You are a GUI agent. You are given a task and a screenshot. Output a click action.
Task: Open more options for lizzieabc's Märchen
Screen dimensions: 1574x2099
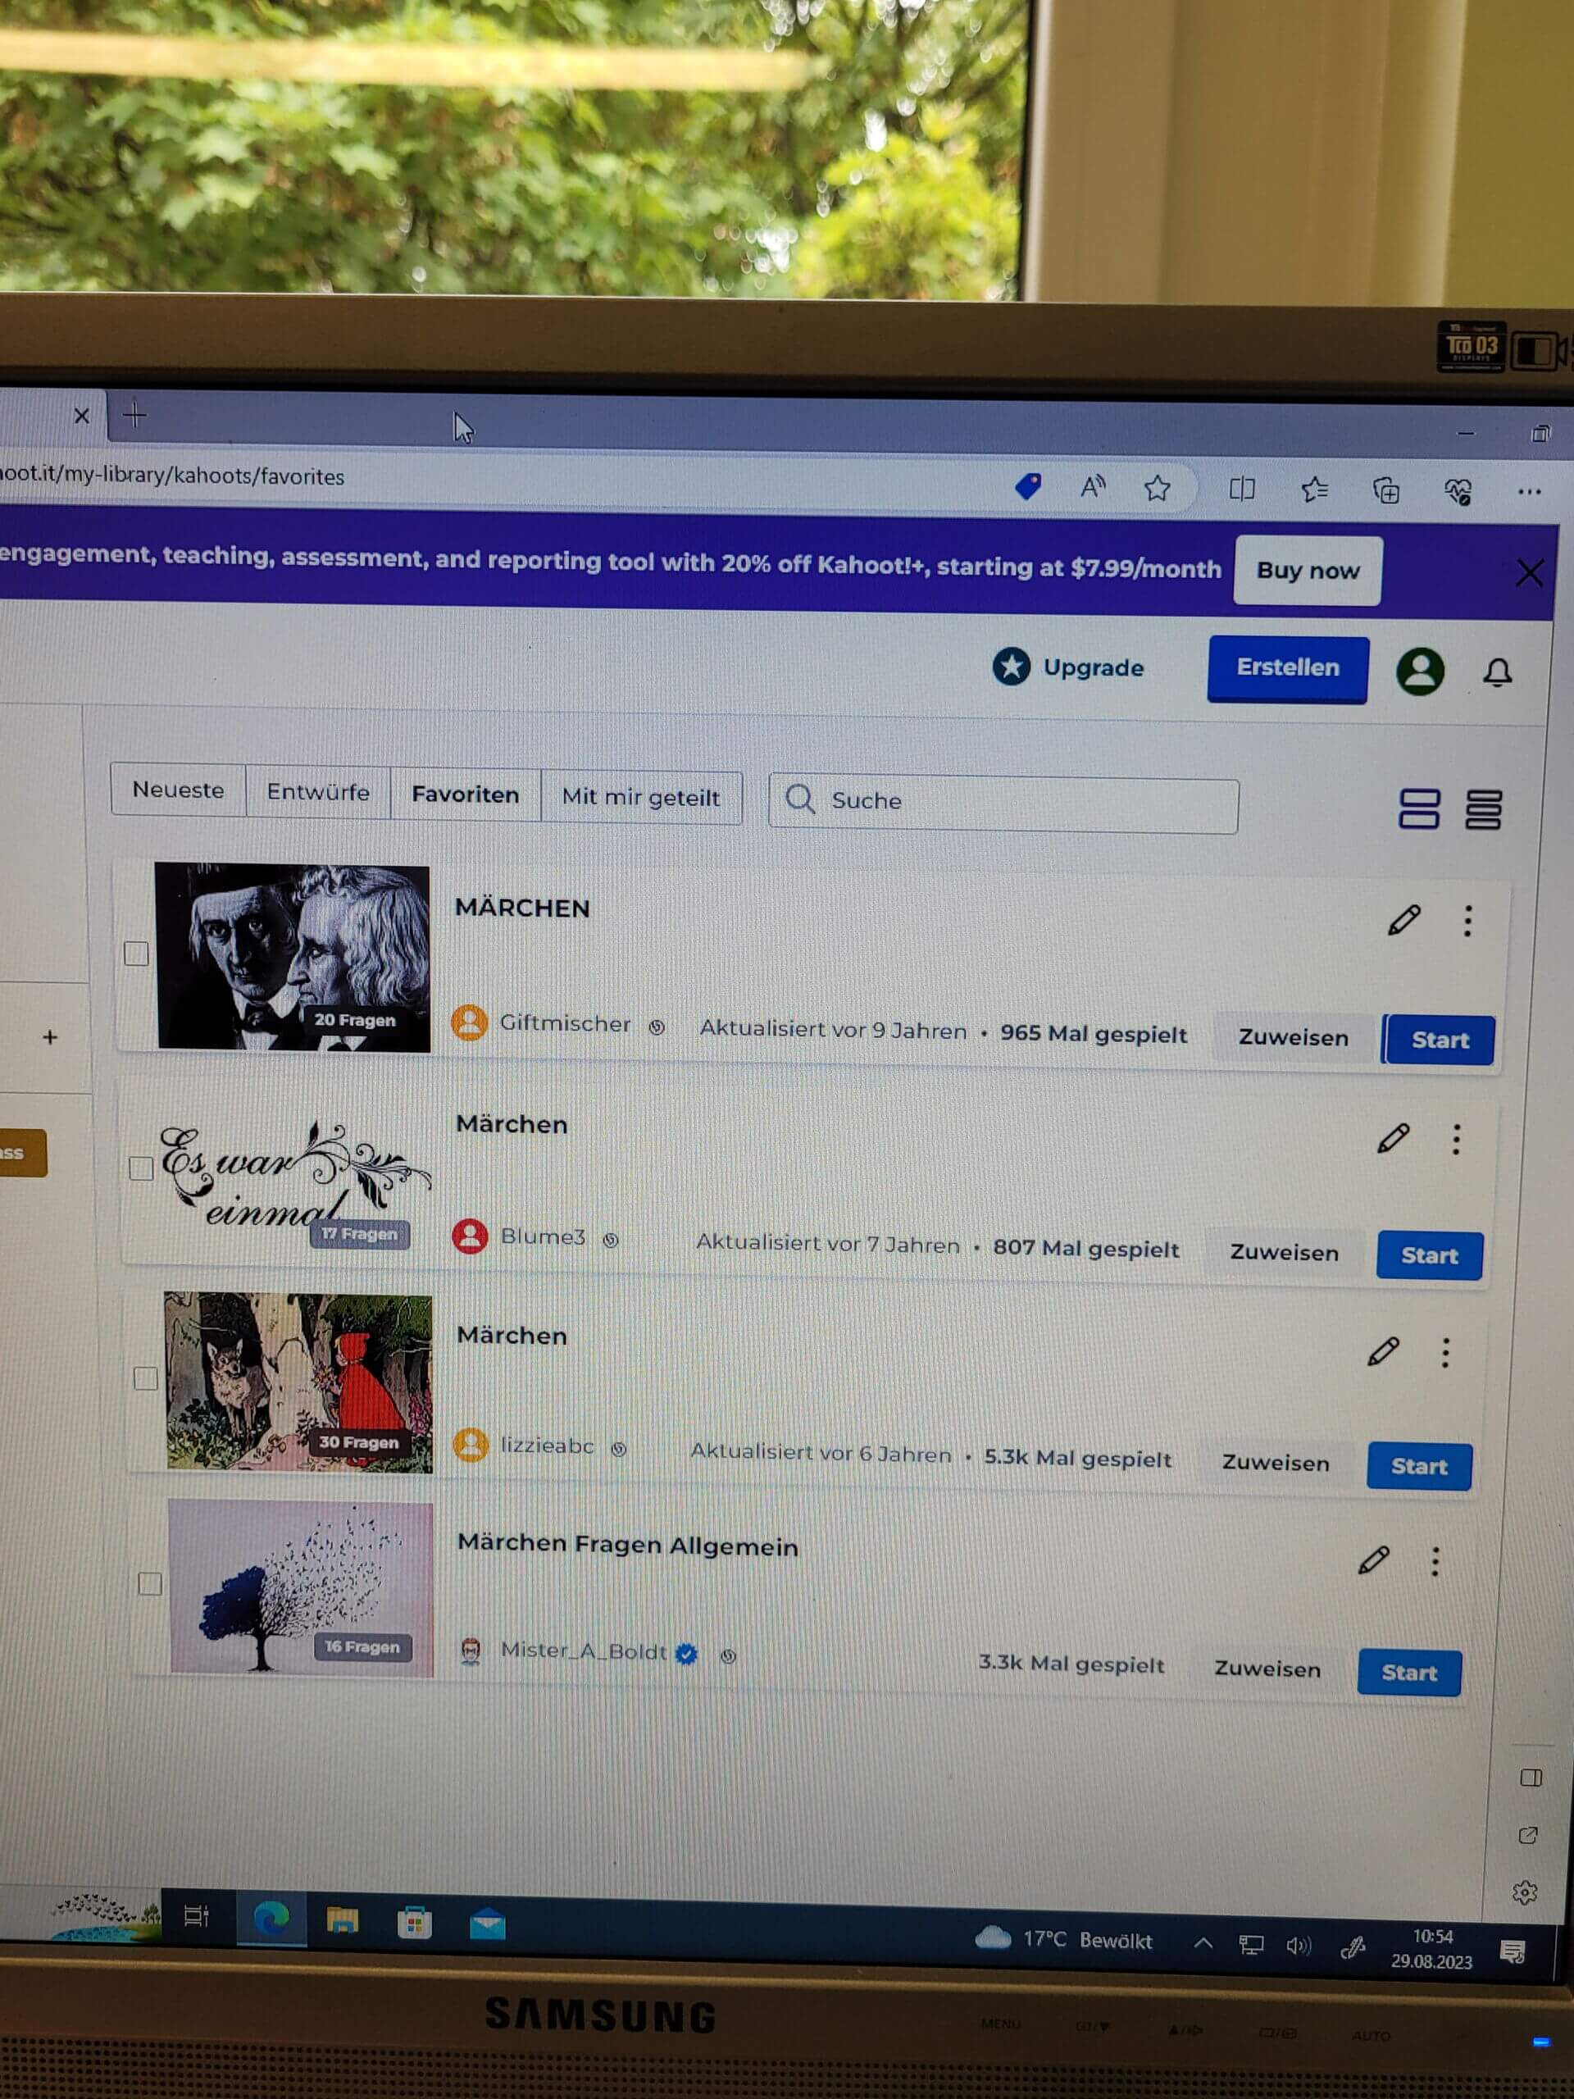click(1445, 1352)
